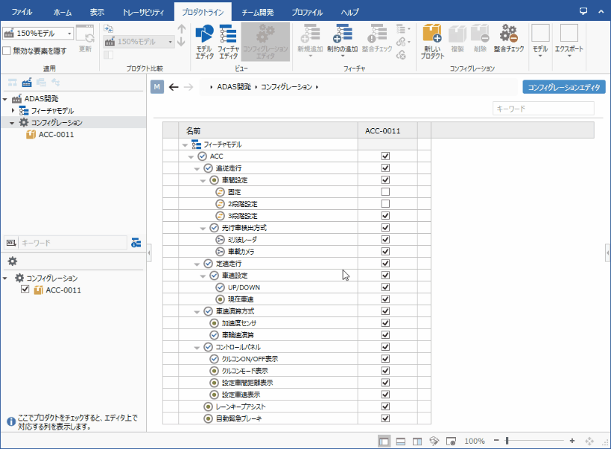The width and height of the screenshot is (611, 449).
Task: Expand the フィーチャモデル node in the project tree
Action: [13, 110]
